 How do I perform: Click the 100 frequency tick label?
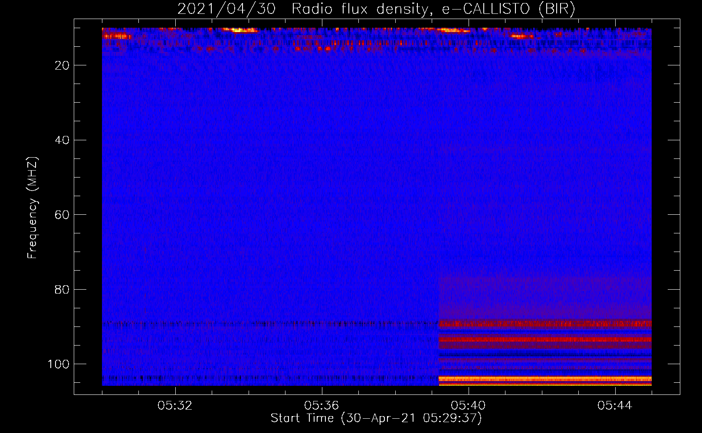(59, 364)
